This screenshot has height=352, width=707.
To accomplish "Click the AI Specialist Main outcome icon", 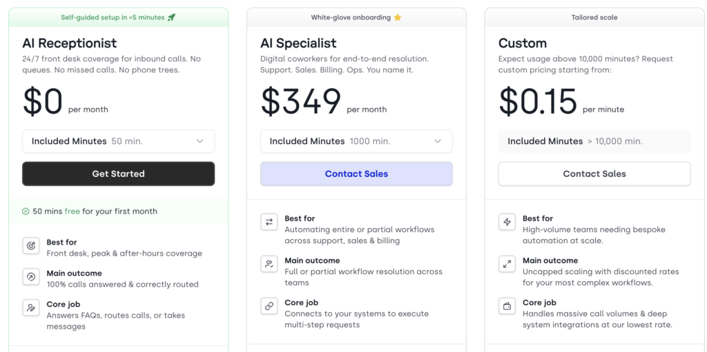I will pyautogui.click(x=269, y=264).
